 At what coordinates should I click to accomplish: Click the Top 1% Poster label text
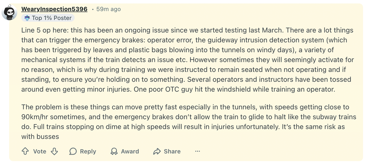point(52,18)
